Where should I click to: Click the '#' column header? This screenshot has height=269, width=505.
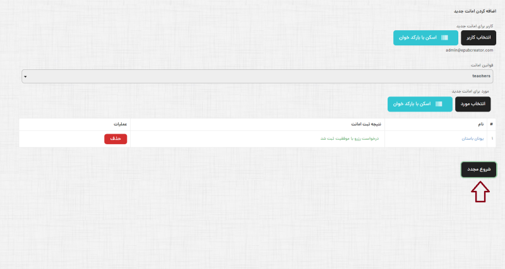click(x=492, y=124)
